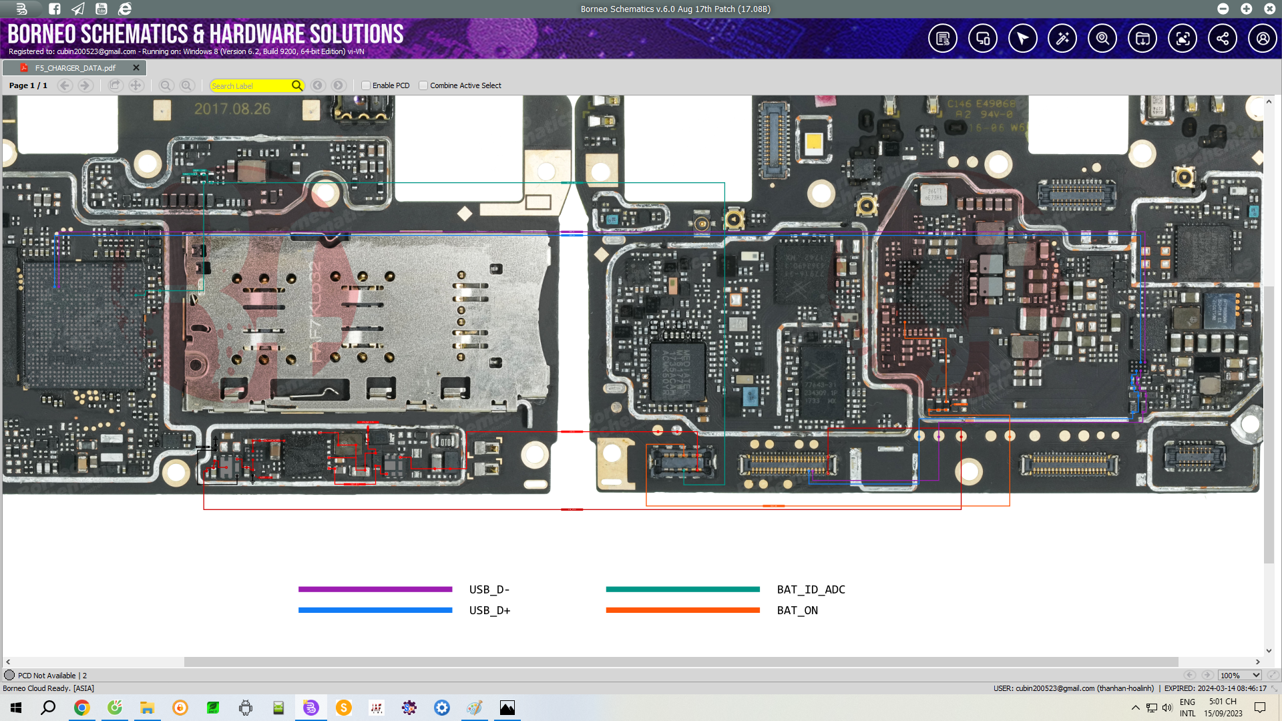Zoom in with the plus magnifier
Screen dimensions: 1282x721
coord(187,85)
